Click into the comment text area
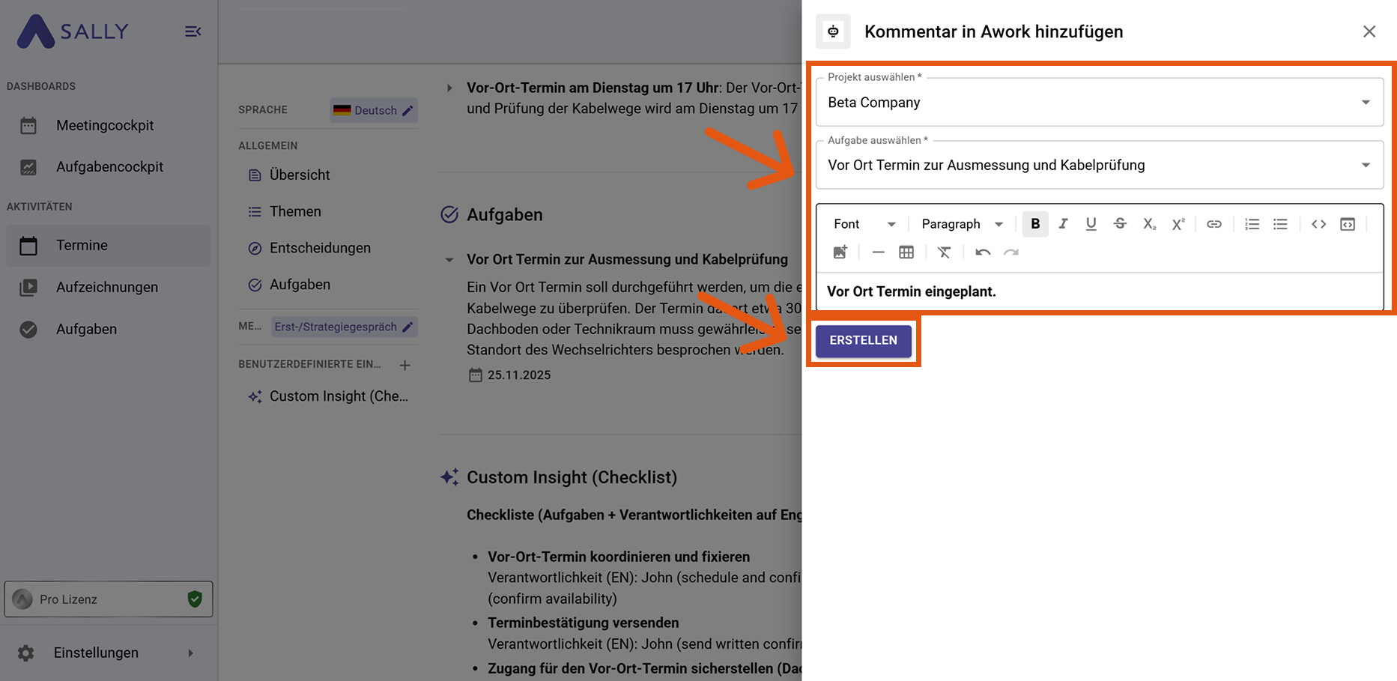Screen dimensions: 1397x681 [x=1099, y=291]
